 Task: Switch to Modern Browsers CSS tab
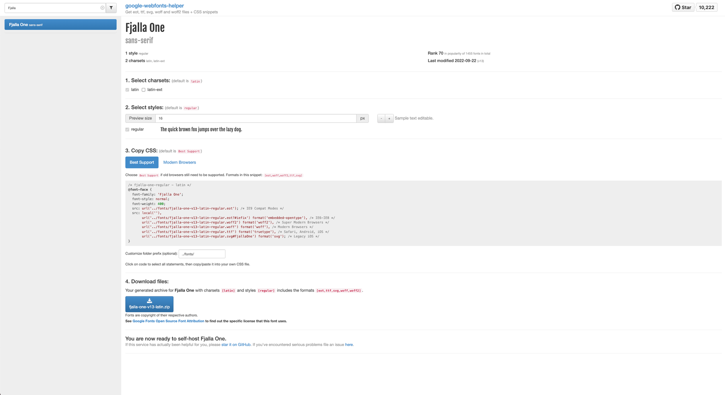click(179, 162)
